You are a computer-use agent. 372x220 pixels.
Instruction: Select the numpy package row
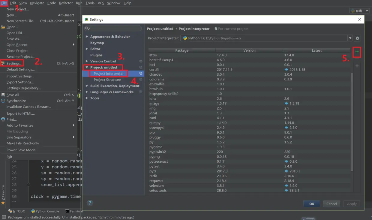coord(249,123)
